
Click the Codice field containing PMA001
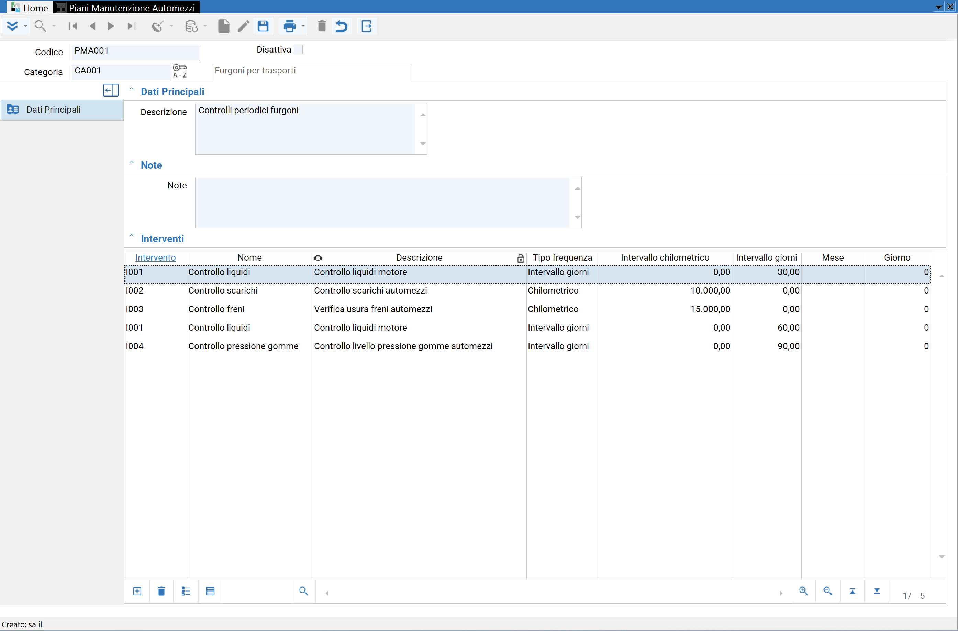pos(135,52)
